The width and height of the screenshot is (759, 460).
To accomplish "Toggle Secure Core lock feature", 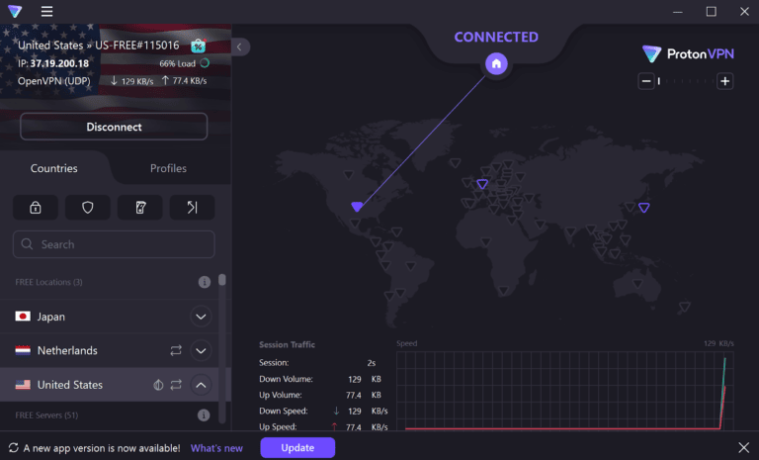I will [36, 208].
